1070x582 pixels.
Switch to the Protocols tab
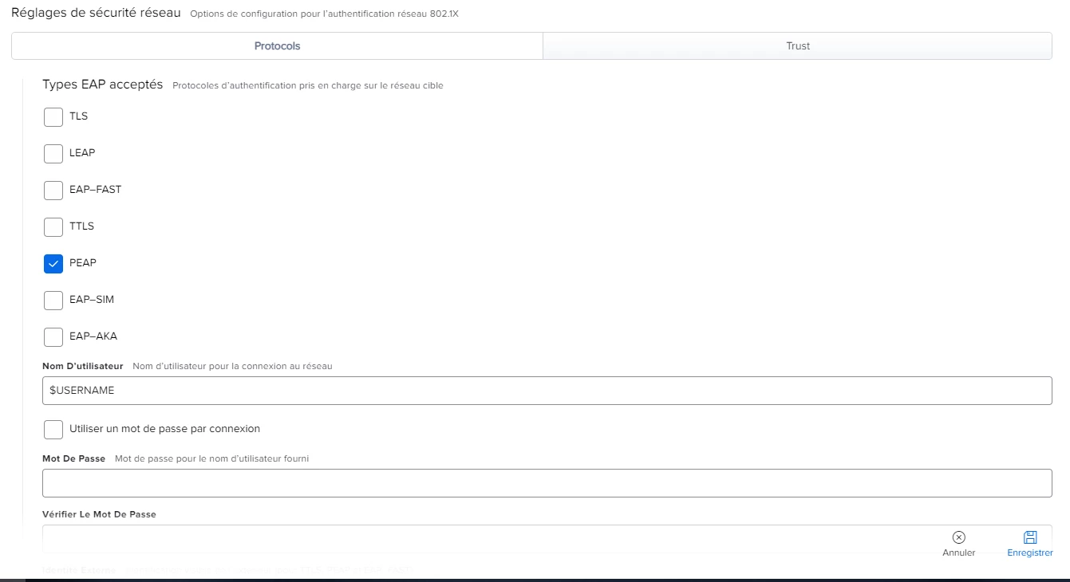(277, 46)
